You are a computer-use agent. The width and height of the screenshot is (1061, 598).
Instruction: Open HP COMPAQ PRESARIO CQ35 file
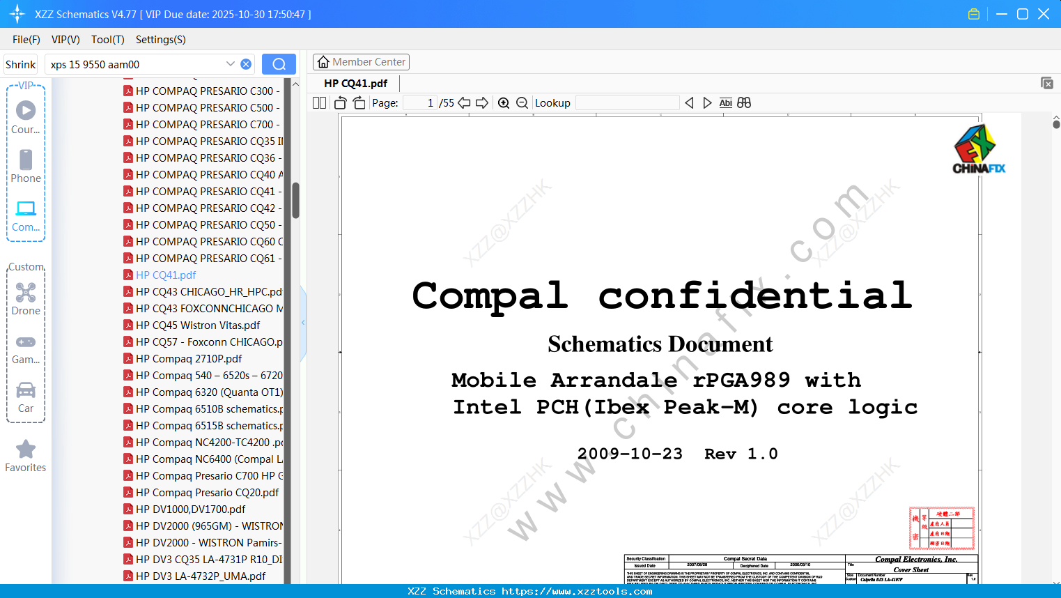click(x=203, y=141)
